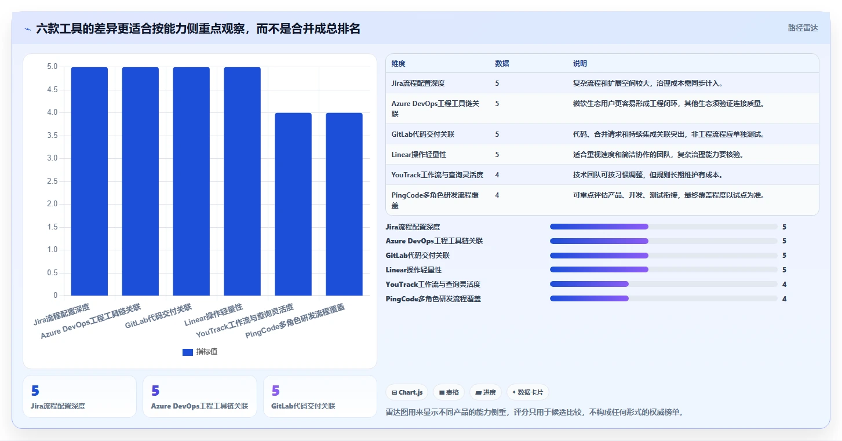
Task: Click the description starting 可重点评估产品、开发
Action: (x=669, y=195)
